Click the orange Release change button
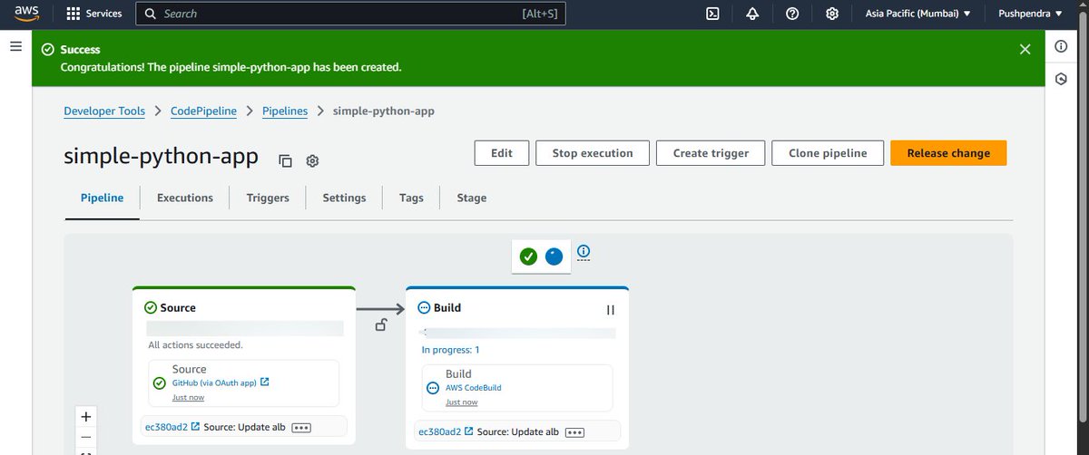Screen dimensions: 1089x455 948,153
